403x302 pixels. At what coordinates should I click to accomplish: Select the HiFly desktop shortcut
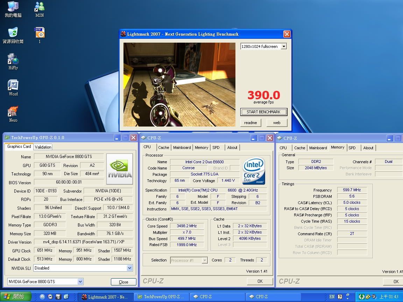(13, 62)
